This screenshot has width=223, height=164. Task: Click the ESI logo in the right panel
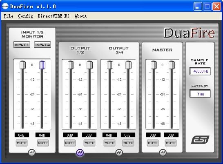200,140
